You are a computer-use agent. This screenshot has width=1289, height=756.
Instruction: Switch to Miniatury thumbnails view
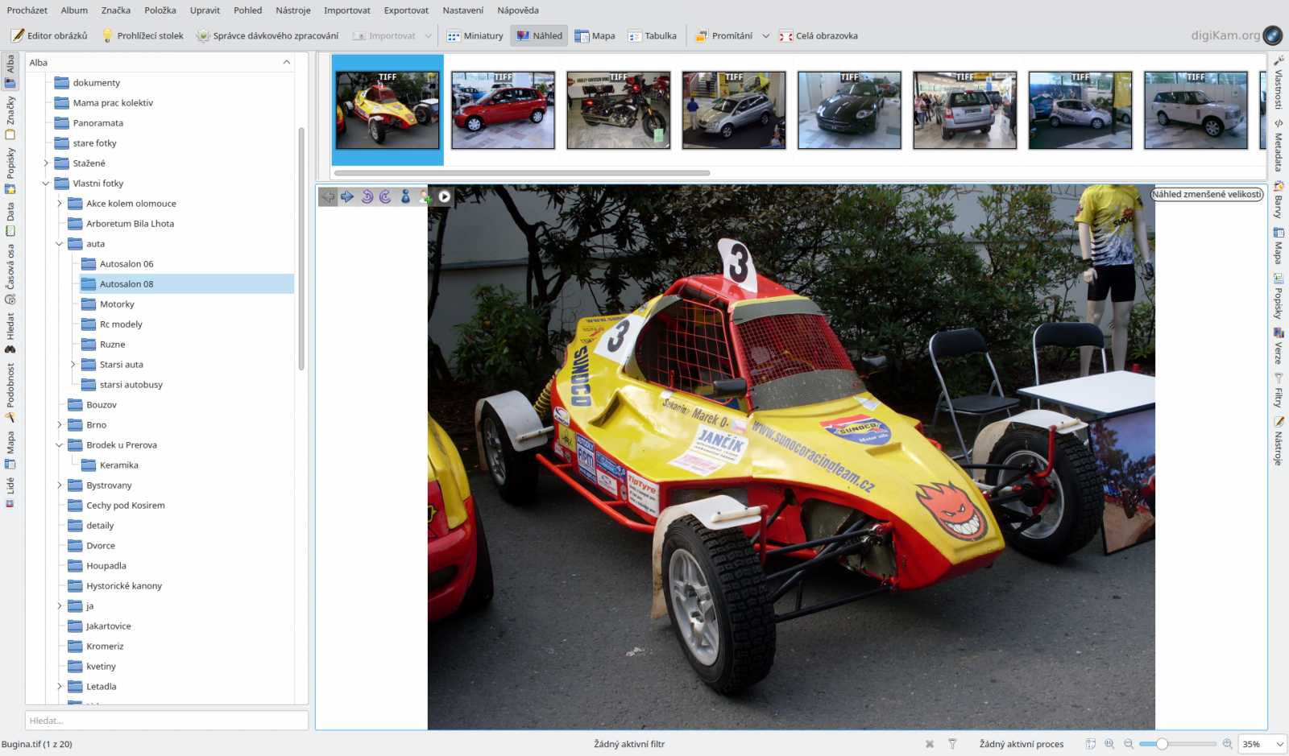[475, 35]
